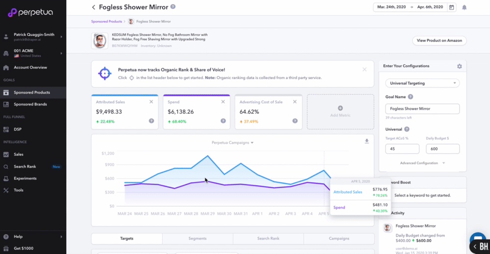Show help for Attributed Sales metric
This screenshot has height=254, width=490.
point(151,121)
